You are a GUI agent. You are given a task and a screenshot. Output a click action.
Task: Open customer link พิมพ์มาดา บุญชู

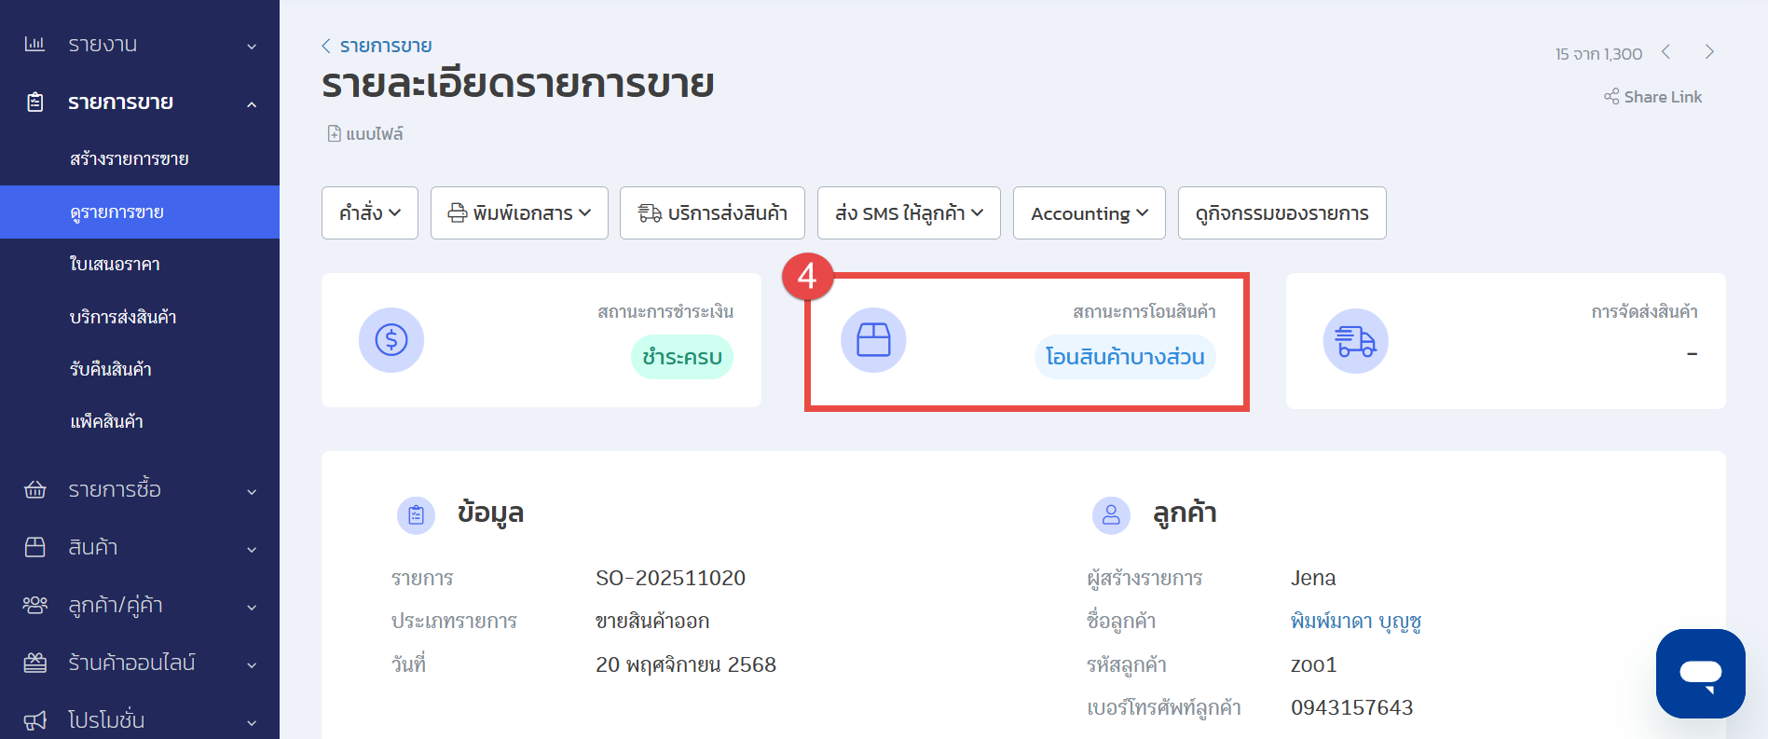1355,622
